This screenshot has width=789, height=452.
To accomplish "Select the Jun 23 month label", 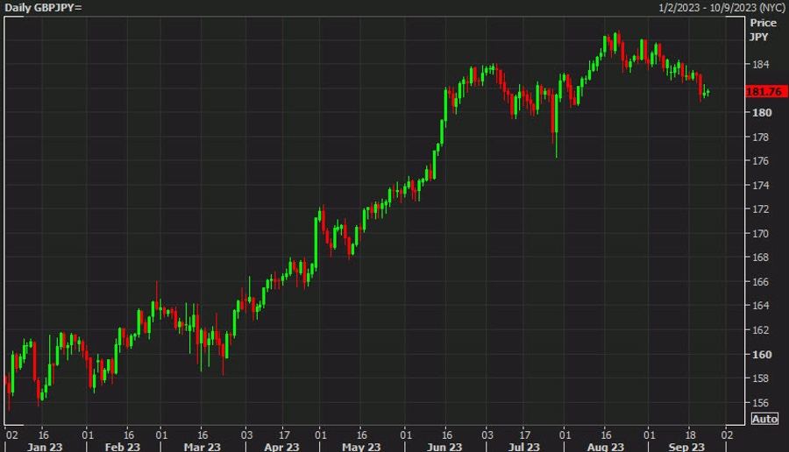I will click(x=444, y=447).
